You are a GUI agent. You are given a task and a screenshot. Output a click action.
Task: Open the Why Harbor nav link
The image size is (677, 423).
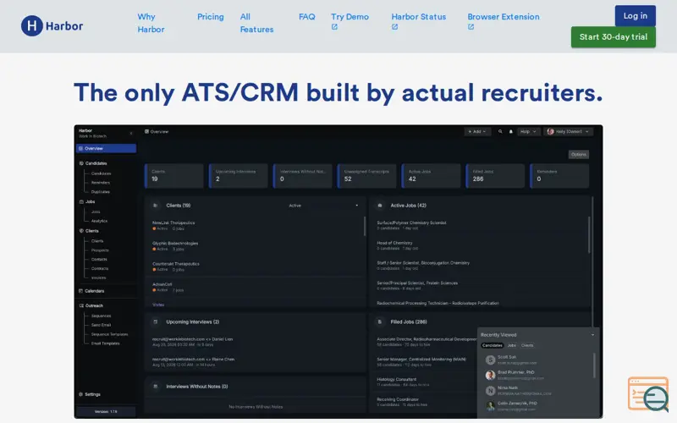tap(151, 23)
